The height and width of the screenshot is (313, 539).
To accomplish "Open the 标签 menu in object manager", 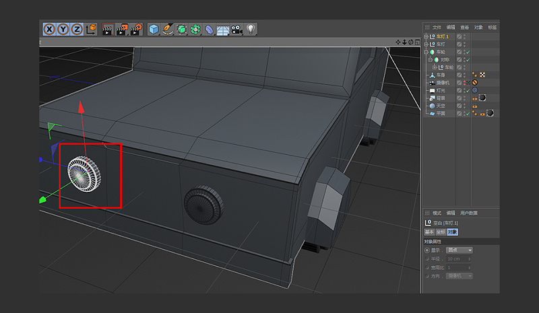I will tap(493, 27).
